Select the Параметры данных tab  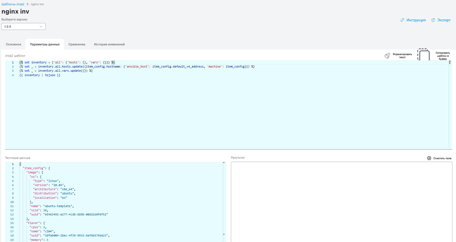[x=45, y=44]
